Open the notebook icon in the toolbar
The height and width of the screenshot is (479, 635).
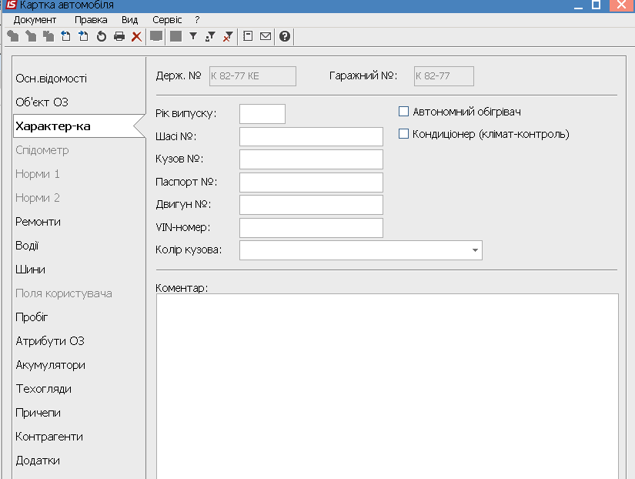point(248,36)
